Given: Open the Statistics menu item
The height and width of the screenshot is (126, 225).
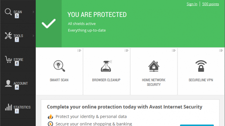Looking at the screenshot, I should pos(22,107).
